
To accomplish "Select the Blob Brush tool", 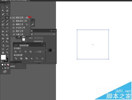I will point(3,24).
